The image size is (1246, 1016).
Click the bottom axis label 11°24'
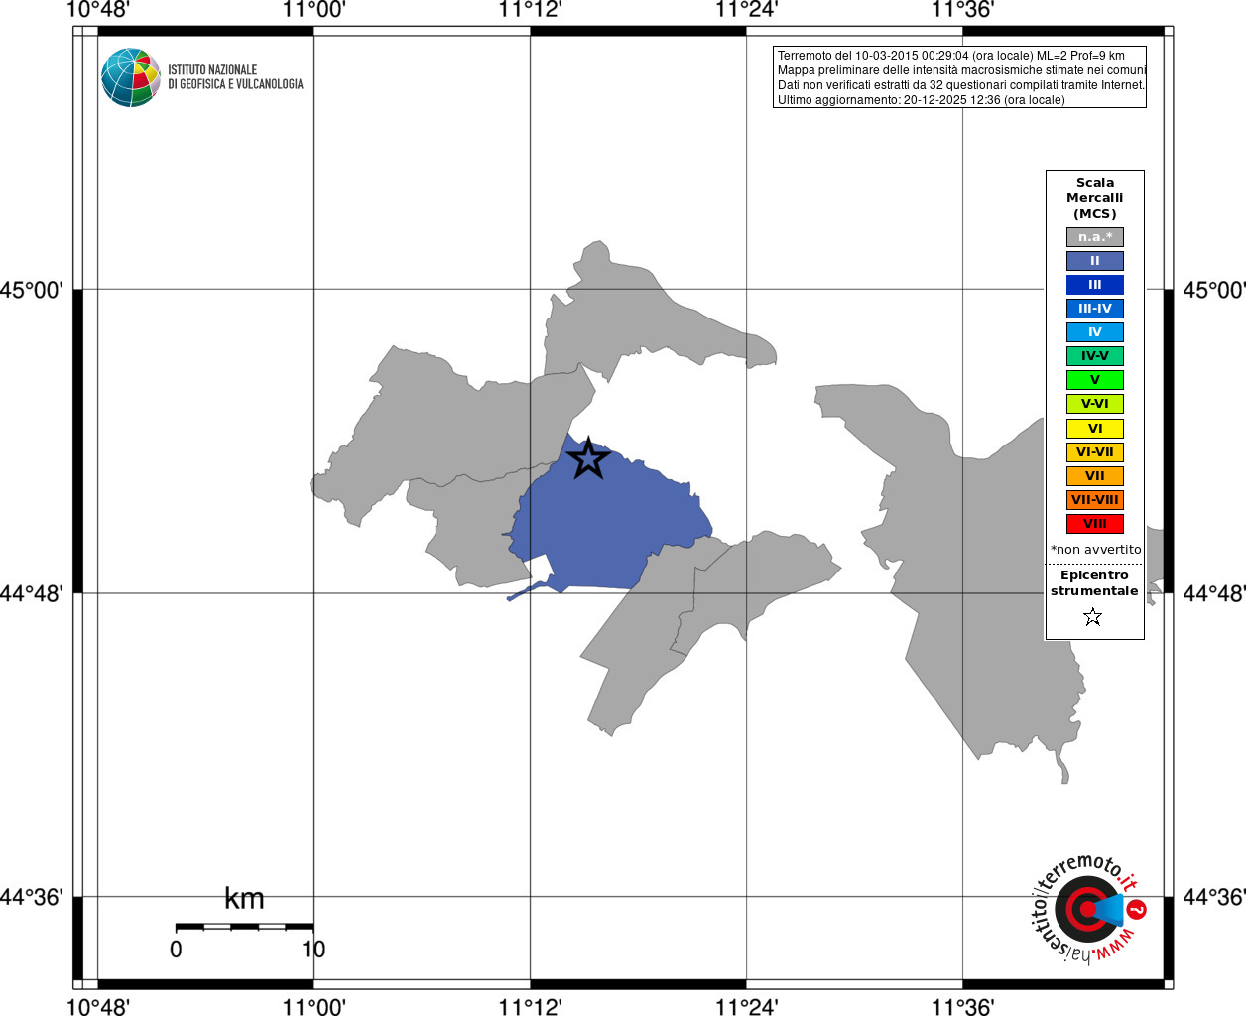(746, 1006)
